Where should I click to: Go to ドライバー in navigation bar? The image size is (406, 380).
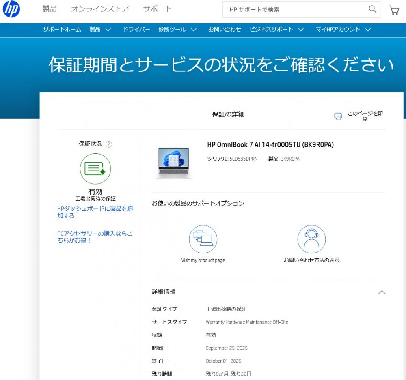[136, 30]
